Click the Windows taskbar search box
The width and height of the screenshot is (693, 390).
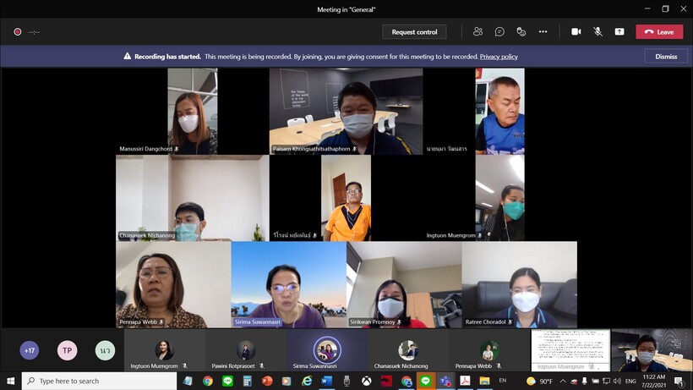93,382
